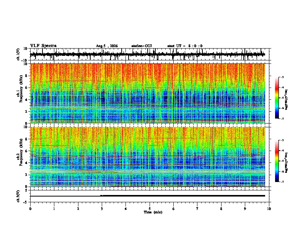303x234 pixels.
Task: Click the ch.1 'Frequency (kHz)' axis label
Action: (21, 88)
